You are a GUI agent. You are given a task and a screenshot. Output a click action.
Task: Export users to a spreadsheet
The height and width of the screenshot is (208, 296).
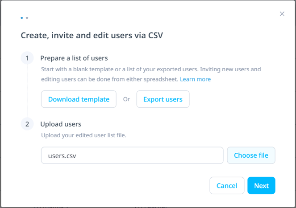[x=163, y=99]
